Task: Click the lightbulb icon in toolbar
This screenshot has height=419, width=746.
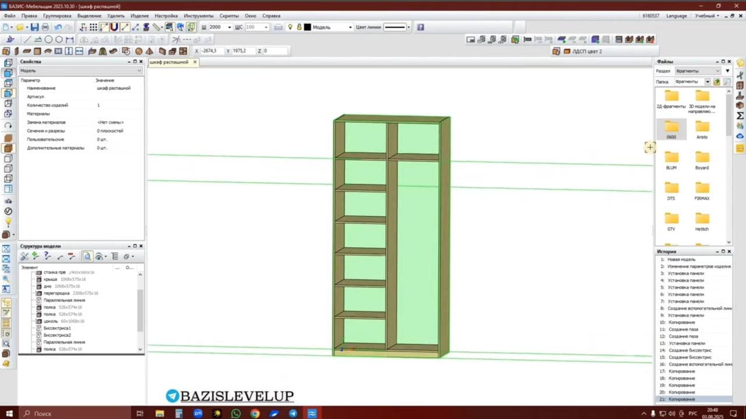Action: click(x=290, y=27)
